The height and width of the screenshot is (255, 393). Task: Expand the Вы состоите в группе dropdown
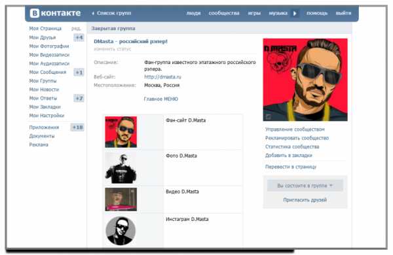point(305,186)
